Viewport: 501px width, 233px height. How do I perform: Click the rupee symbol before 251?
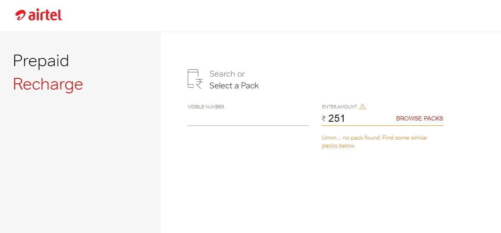324,119
